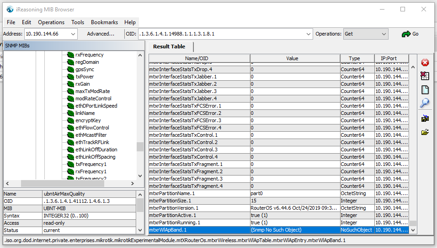
Task: Click the SNMP MIBs panel header
Action: [x=74, y=46]
